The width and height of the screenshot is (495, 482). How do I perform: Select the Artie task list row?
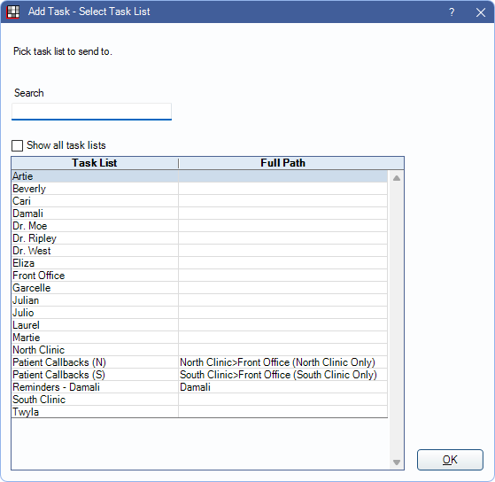pyautogui.click(x=199, y=176)
